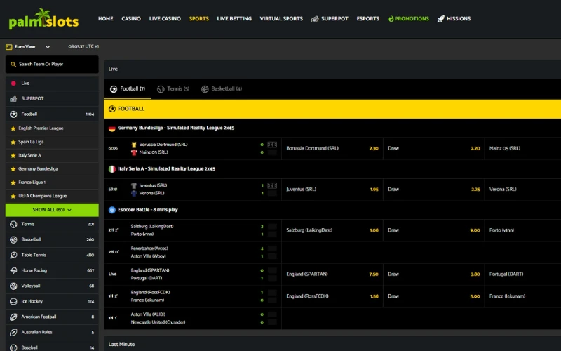Open pitch view for Borussia Dortmund match
This screenshot has width=561, height=351.
(272, 145)
